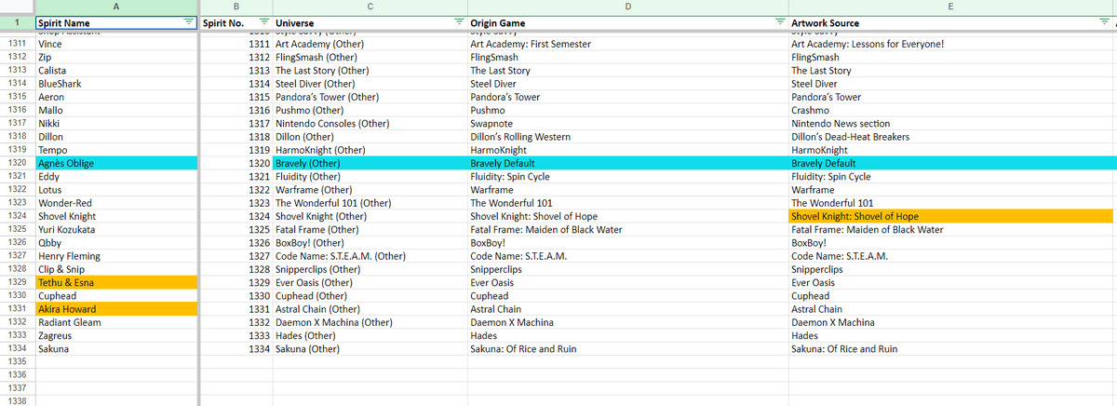This screenshot has width=1117, height=406.
Task: Open the Spirit No. column filter
Action: pos(263,21)
